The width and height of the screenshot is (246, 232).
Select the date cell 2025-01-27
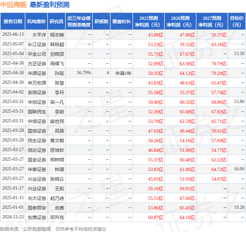tap(13, 188)
